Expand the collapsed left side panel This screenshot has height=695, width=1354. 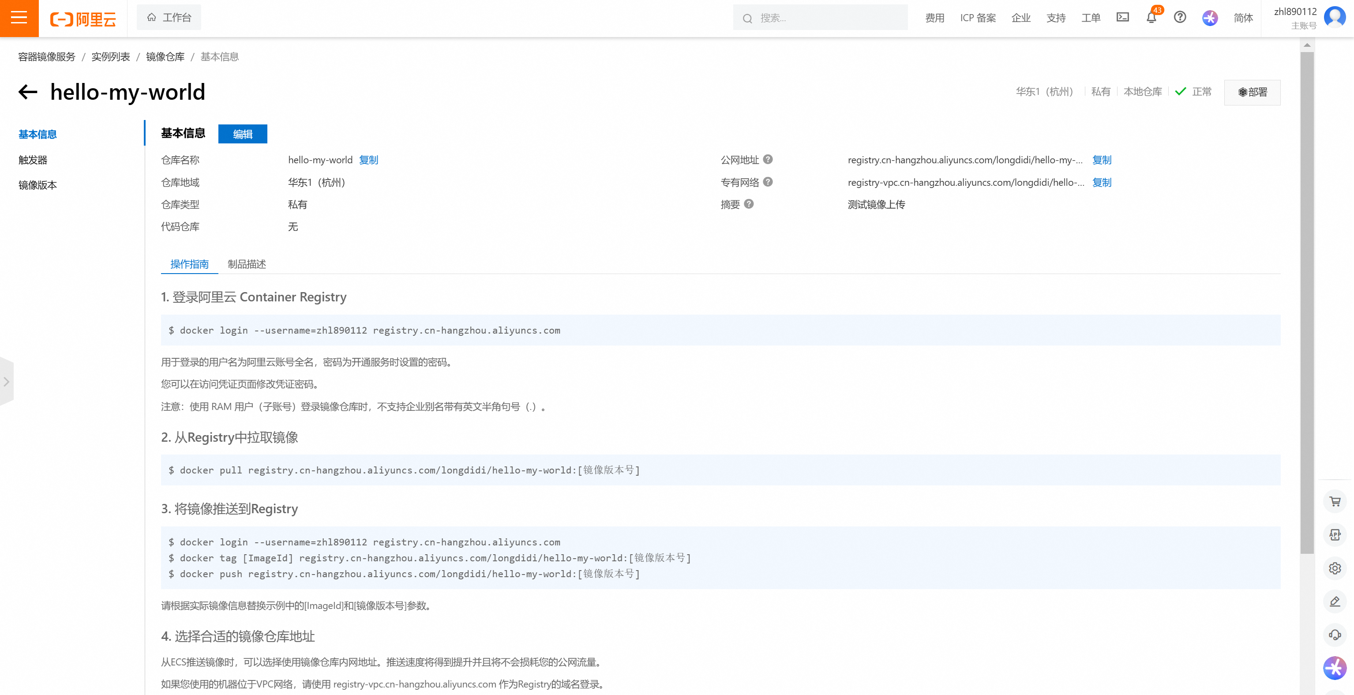[6, 382]
